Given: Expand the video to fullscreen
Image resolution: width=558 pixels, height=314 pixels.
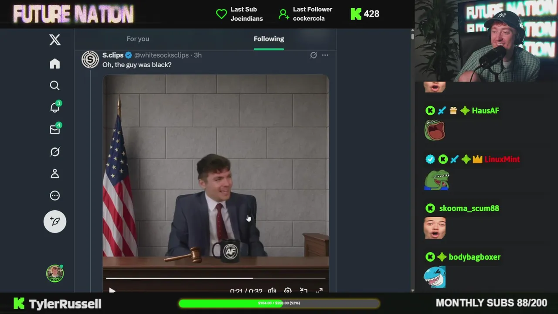Looking at the screenshot, I should [320, 290].
